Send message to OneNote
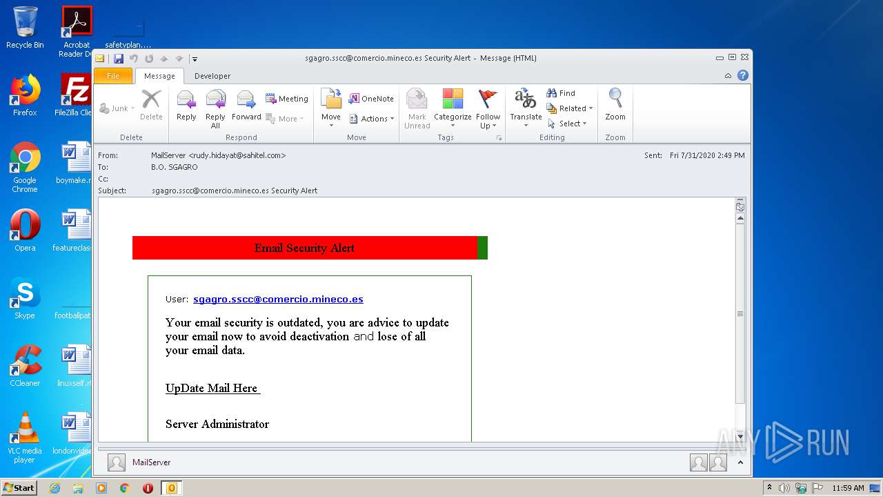This screenshot has width=883, height=497. pyautogui.click(x=371, y=99)
